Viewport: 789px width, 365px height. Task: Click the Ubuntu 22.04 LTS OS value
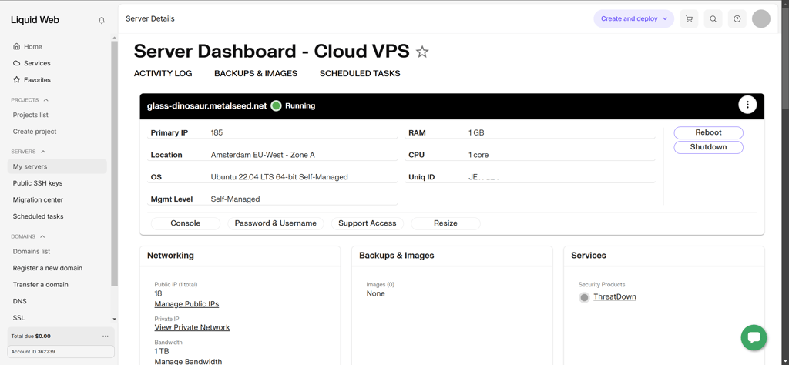click(x=279, y=177)
